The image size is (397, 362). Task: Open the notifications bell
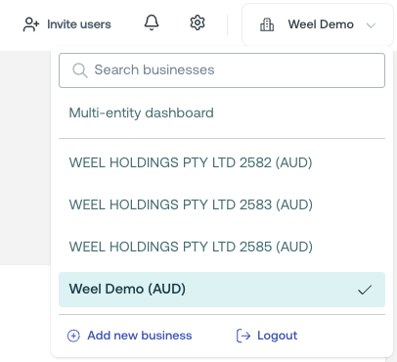(x=152, y=23)
